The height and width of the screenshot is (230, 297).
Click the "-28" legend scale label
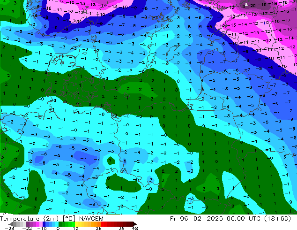pos(9,228)
